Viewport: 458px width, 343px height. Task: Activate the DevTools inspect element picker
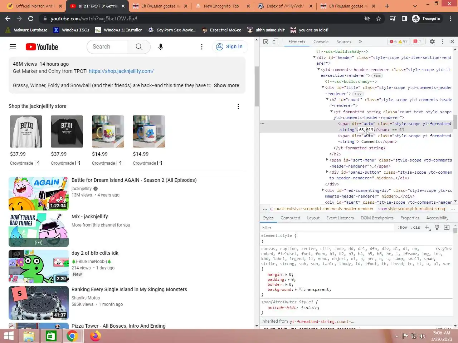point(265,42)
